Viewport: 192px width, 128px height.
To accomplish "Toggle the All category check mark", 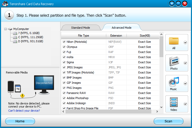I will 185,42.
